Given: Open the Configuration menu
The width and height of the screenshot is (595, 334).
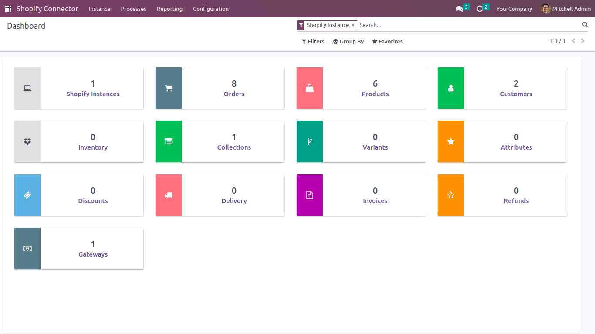Looking at the screenshot, I should coord(211,9).
